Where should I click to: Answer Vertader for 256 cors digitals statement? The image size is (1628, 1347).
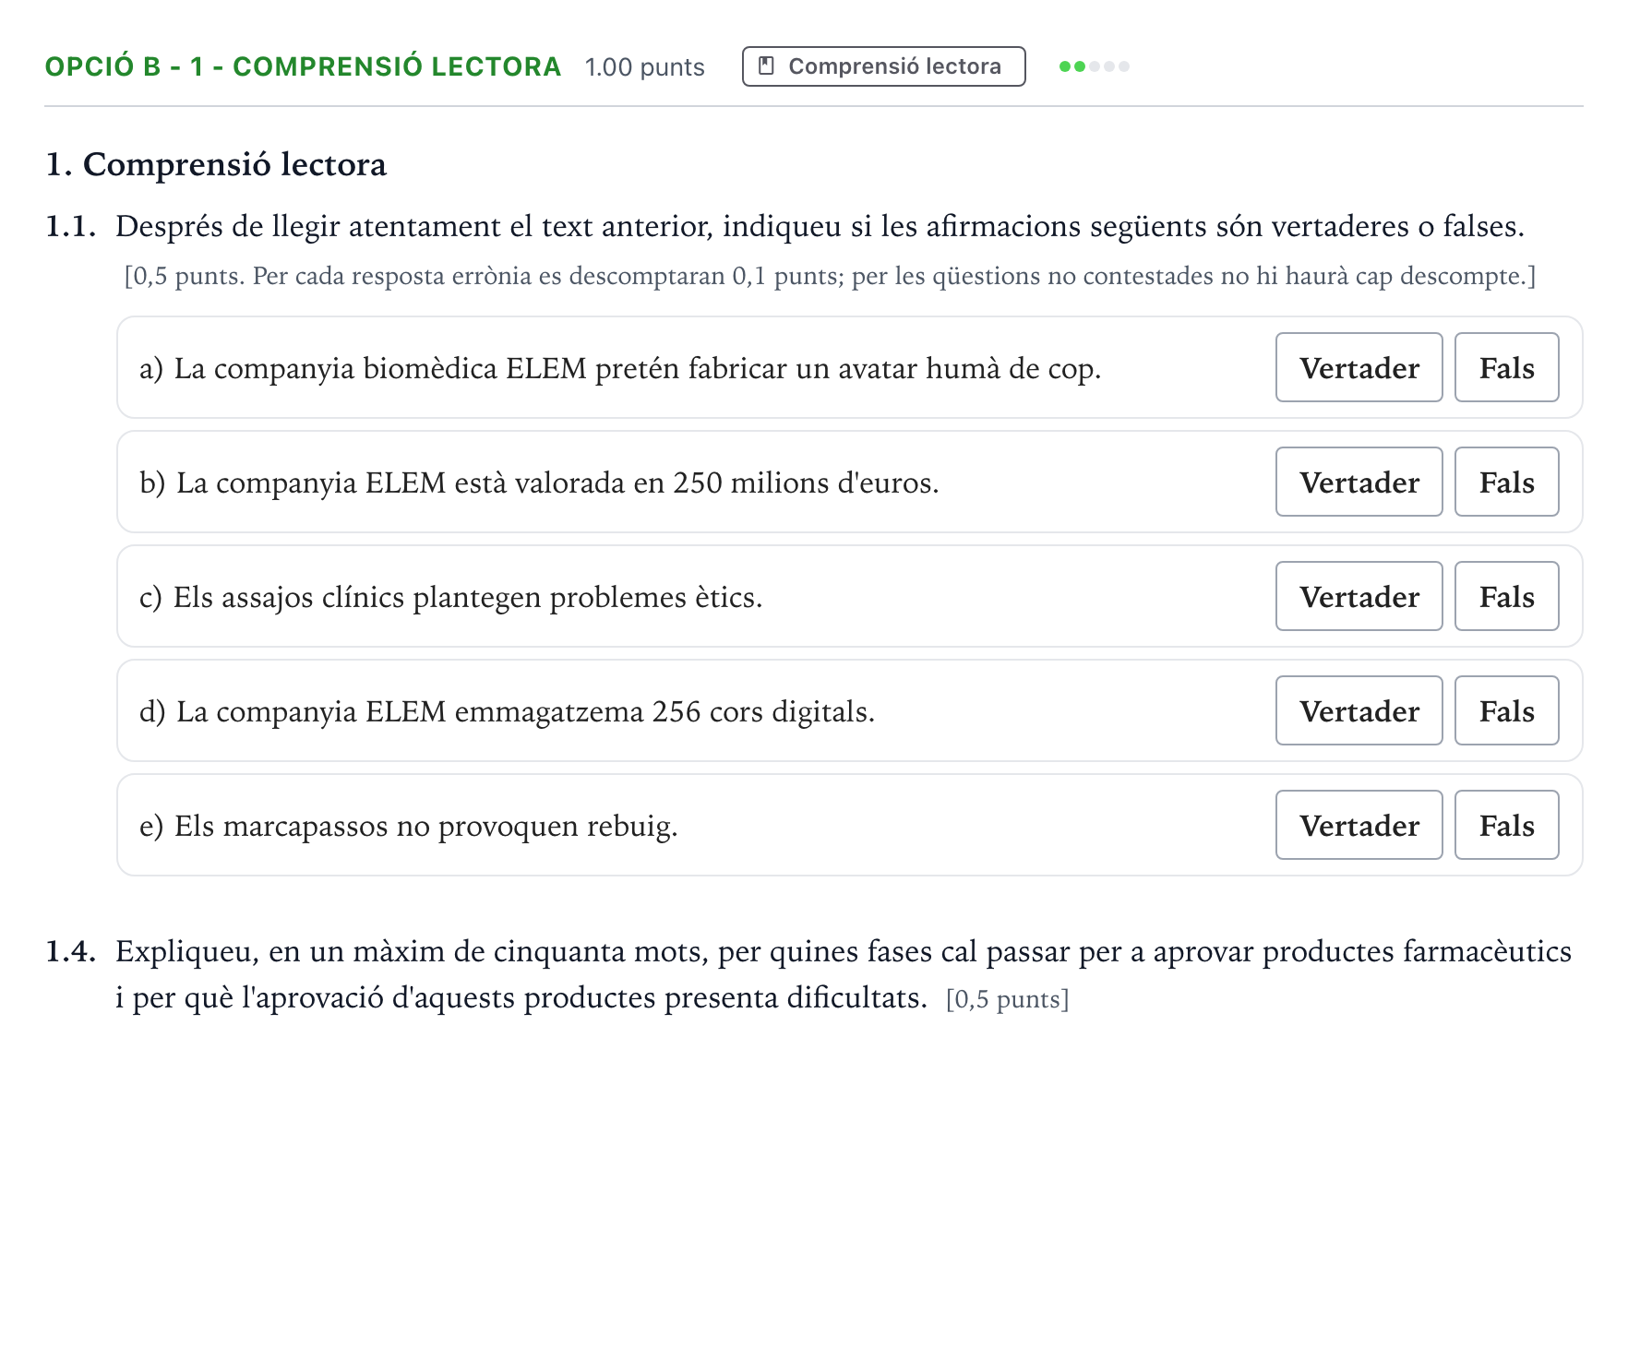coord(1359,710)
